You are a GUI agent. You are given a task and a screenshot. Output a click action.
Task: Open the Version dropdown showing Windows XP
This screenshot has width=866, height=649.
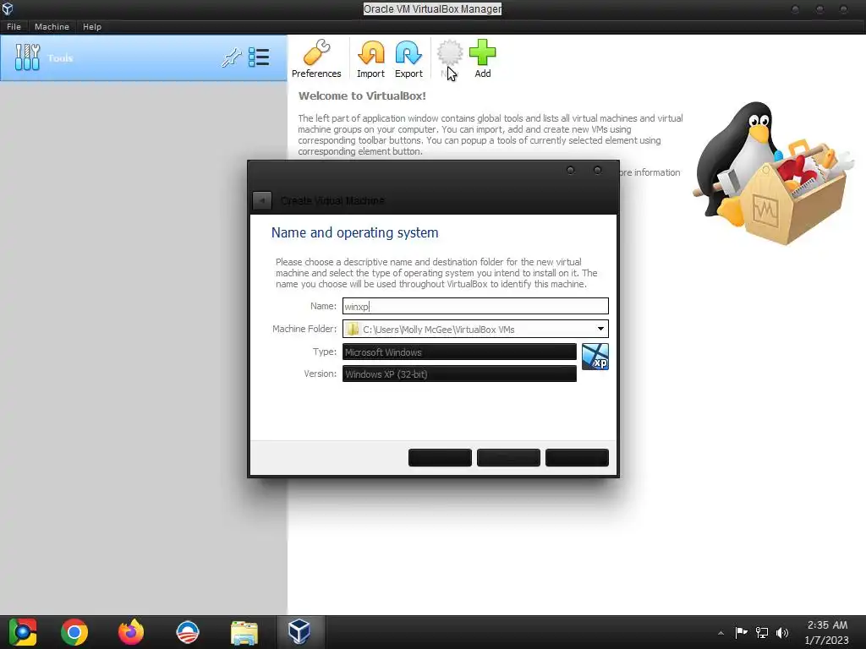pyautogui.click(x=459, y=374)
